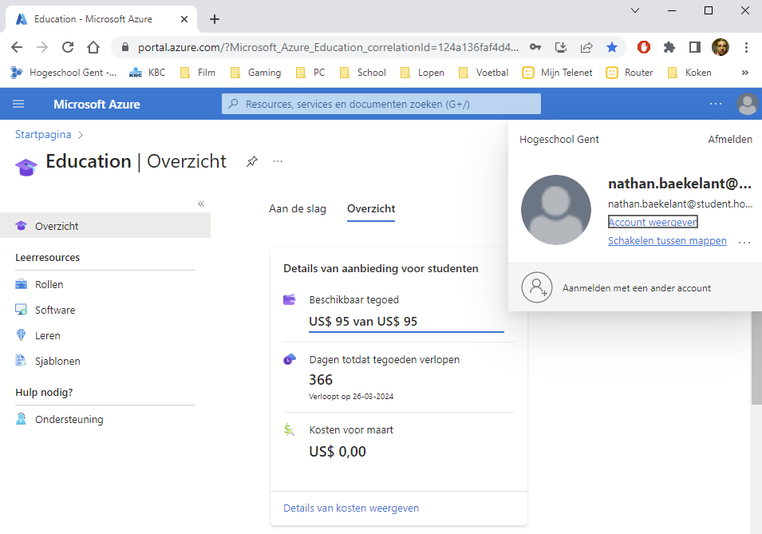
Task: Open the extensions puzzle menu
Action: tap(669, 47)
